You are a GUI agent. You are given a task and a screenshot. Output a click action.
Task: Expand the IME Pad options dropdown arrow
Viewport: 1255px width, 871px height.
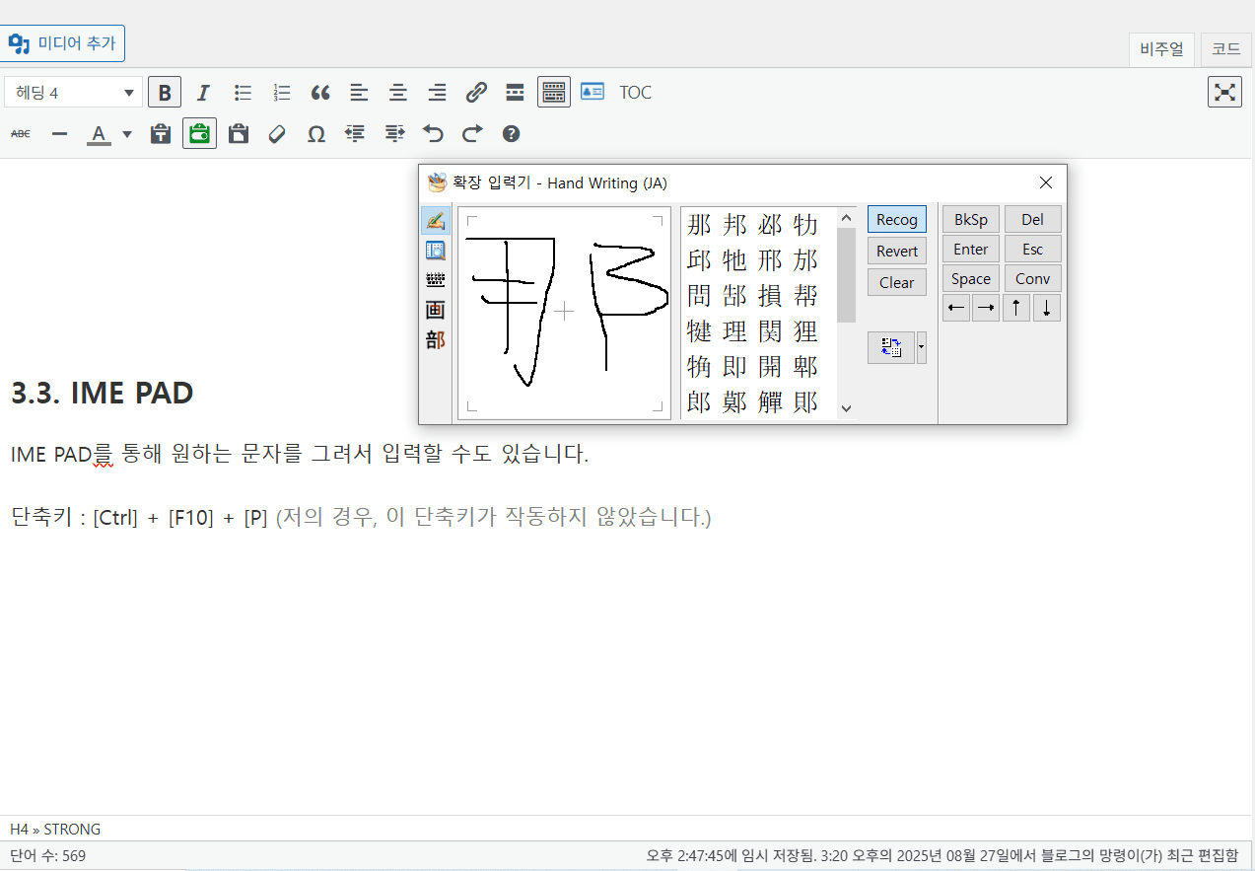(x=922, y=347)
